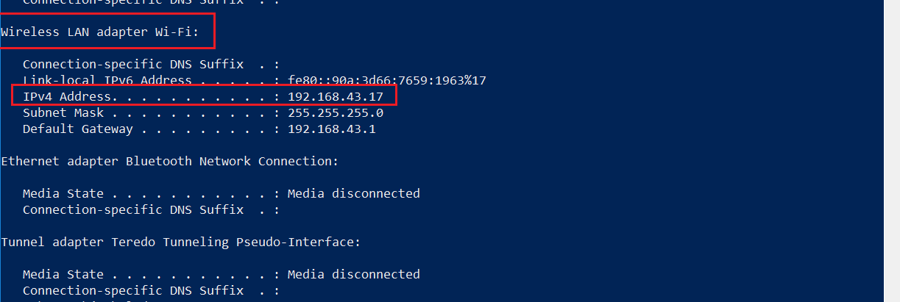Click Media State label under Teredo adapter

pyautogui.click(x=63, y=275)
